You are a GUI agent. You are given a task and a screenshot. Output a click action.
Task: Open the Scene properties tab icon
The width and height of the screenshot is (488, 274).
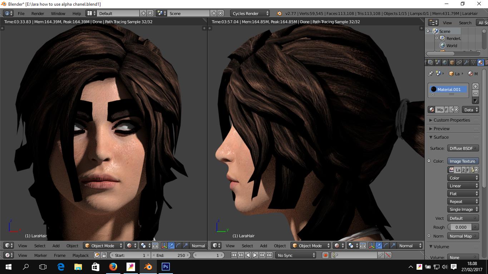(438, 63)
